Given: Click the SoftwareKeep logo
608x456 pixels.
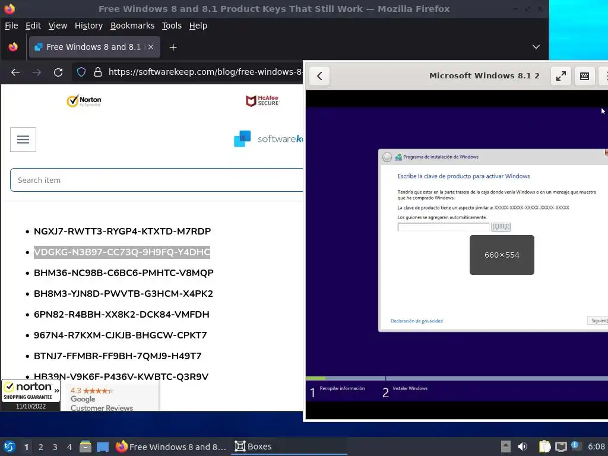Looking at the screenshot, I should click(x=268, y=139).
